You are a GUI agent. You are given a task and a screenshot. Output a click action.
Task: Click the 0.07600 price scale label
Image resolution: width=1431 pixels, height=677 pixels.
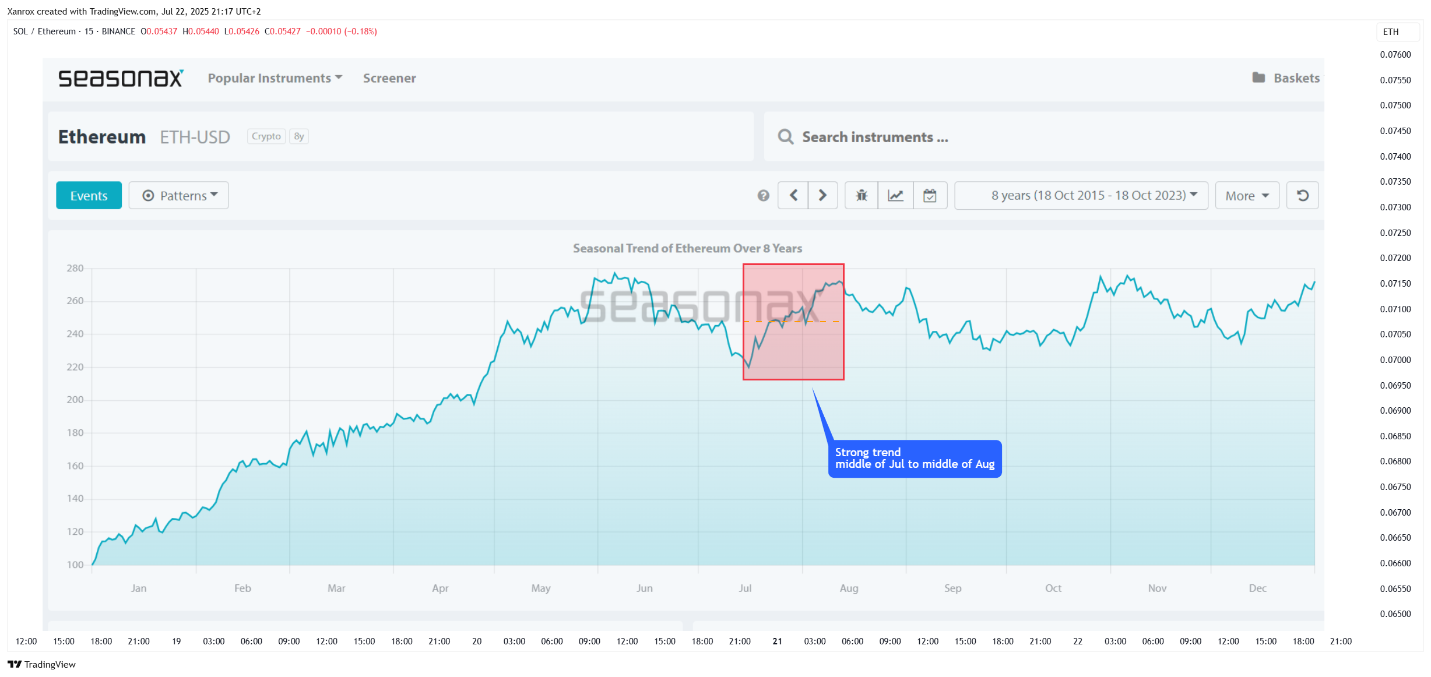click(1395, 55)
